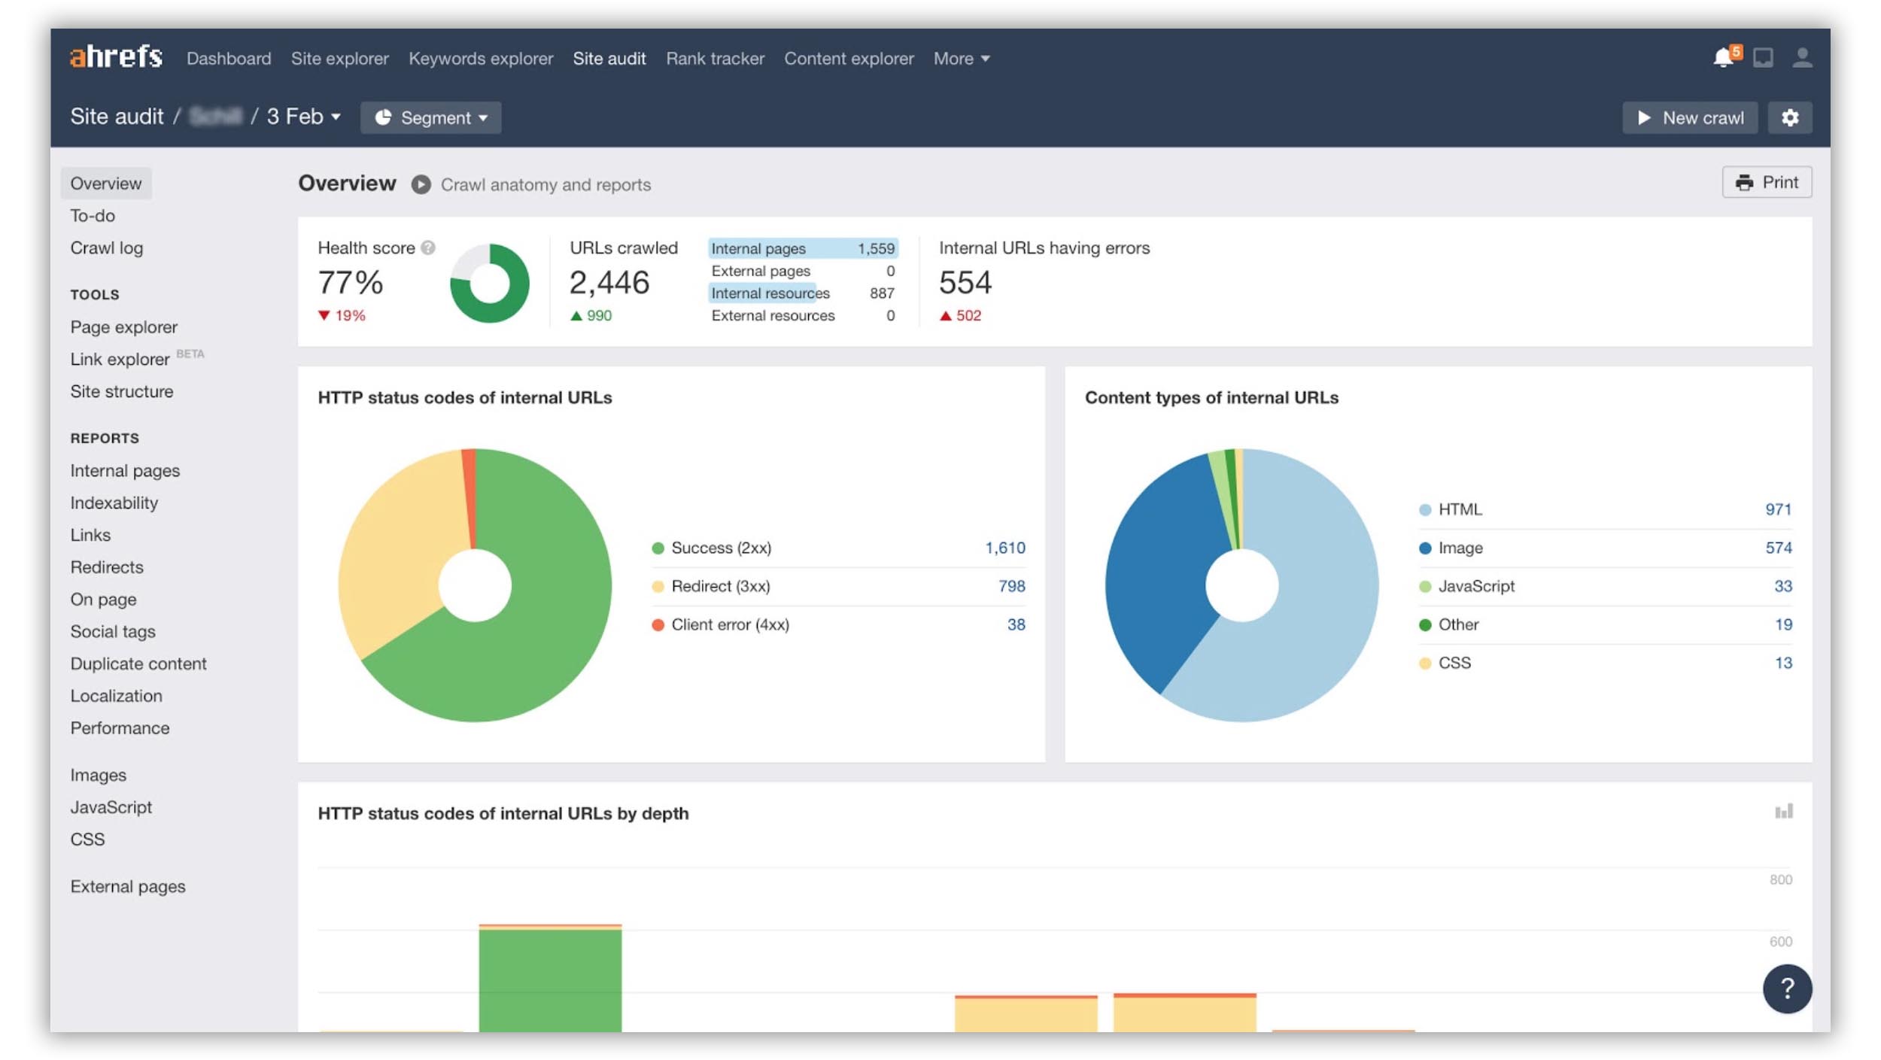Open Indexability report

(x=114, y=503)
